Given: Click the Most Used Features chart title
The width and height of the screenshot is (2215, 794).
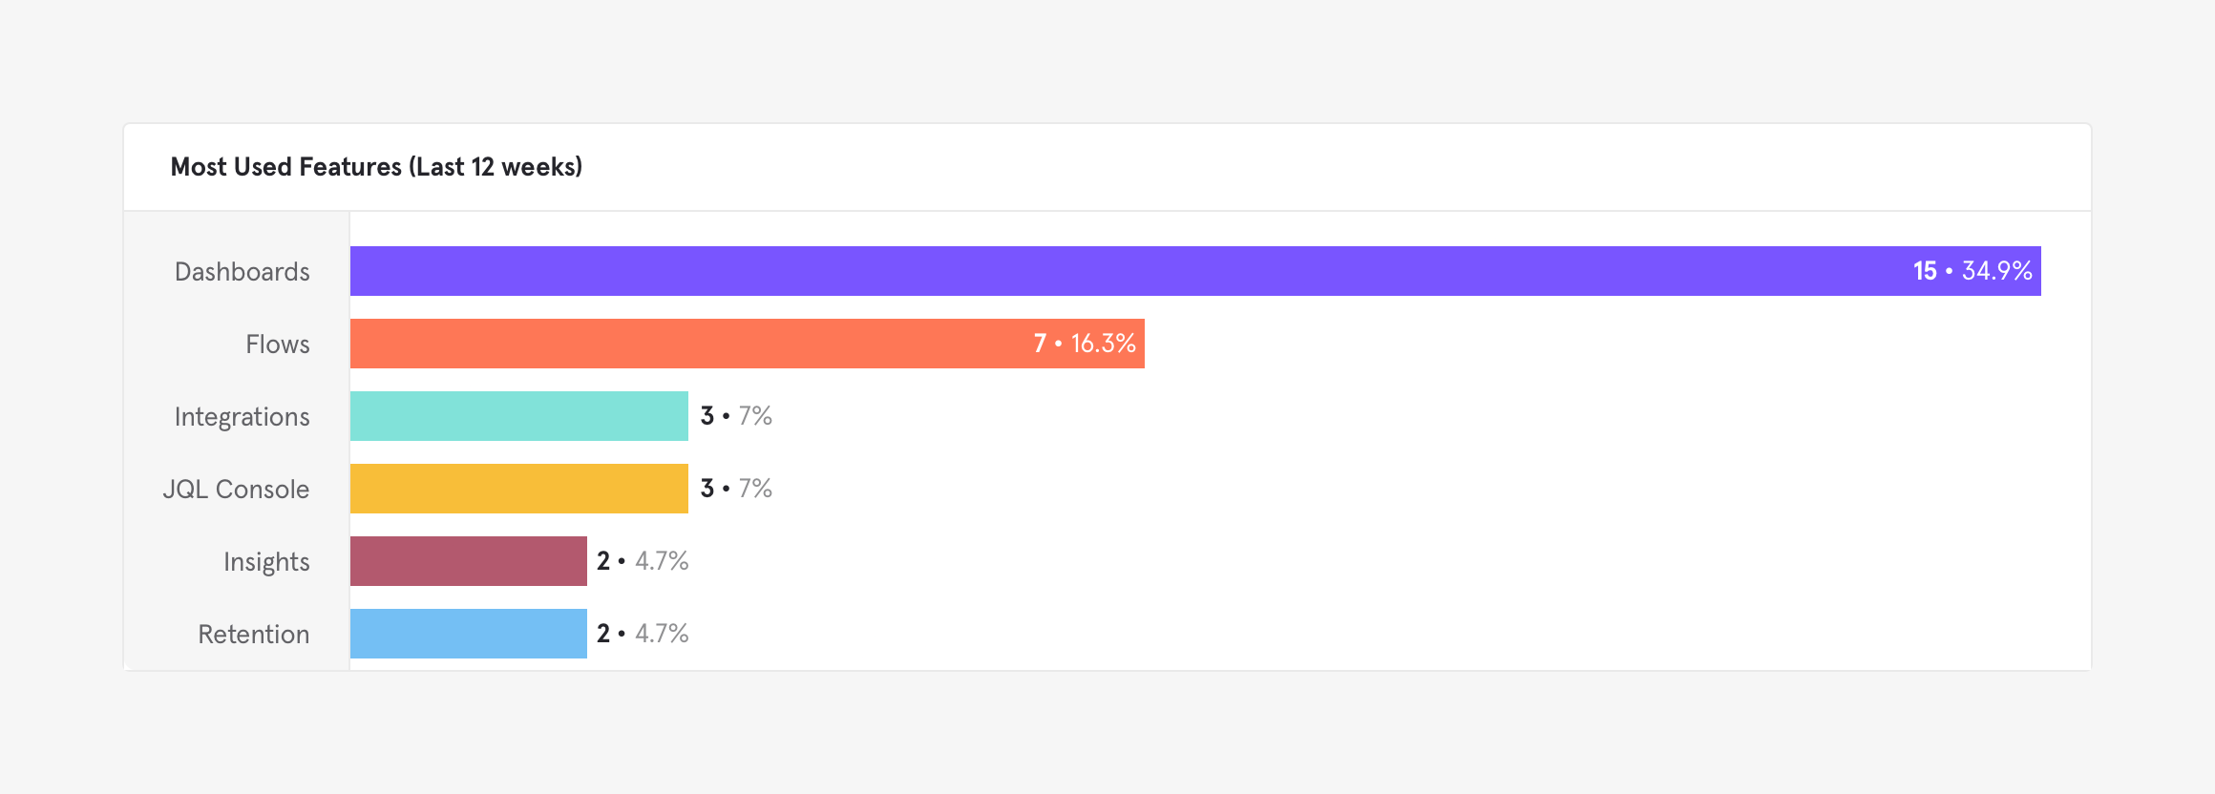Looking at the screenshot, I should pos(376,167).
